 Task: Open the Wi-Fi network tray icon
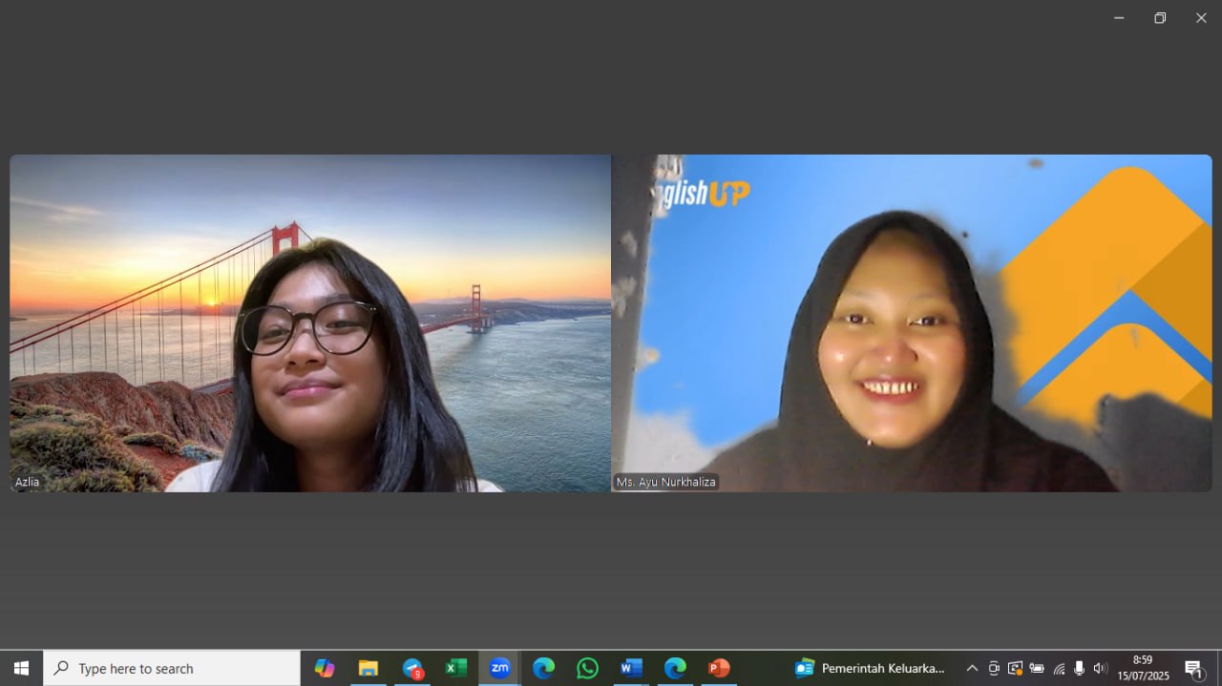tap(1059, 668)
